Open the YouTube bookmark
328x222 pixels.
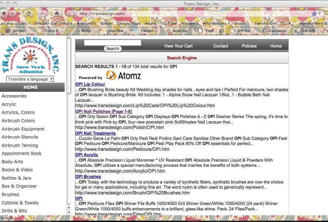[x=168, y=23]
